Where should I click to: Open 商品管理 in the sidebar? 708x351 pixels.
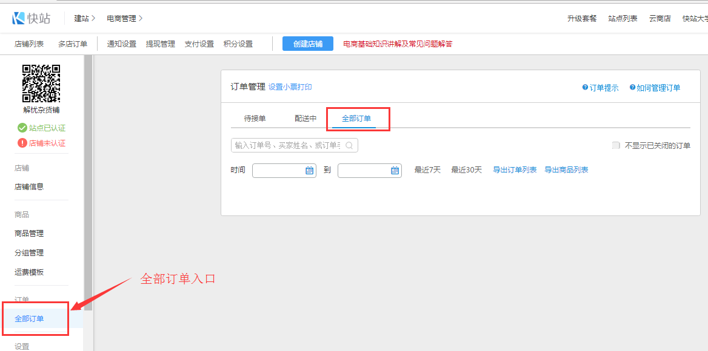click(x=29, y=234)
